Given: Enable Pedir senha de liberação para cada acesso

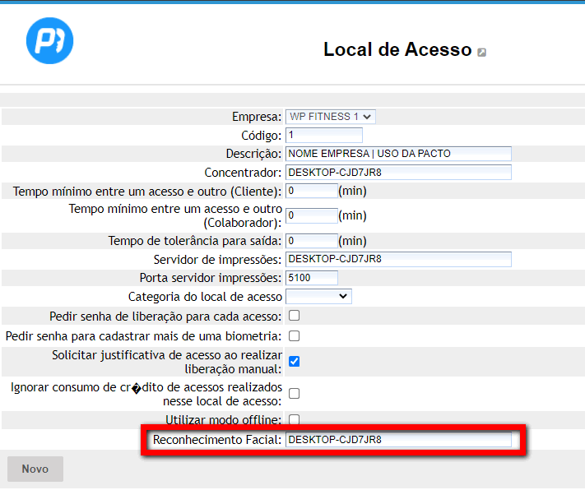Looking at the screenshot, I should tap(294, 316).
